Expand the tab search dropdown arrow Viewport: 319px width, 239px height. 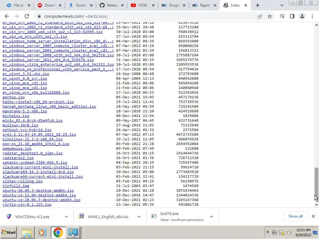[282, 6]
